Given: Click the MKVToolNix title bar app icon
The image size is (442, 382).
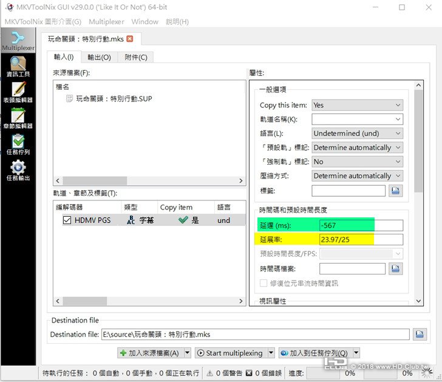Looking at the screenshot, I should click(x=10, y=7).
